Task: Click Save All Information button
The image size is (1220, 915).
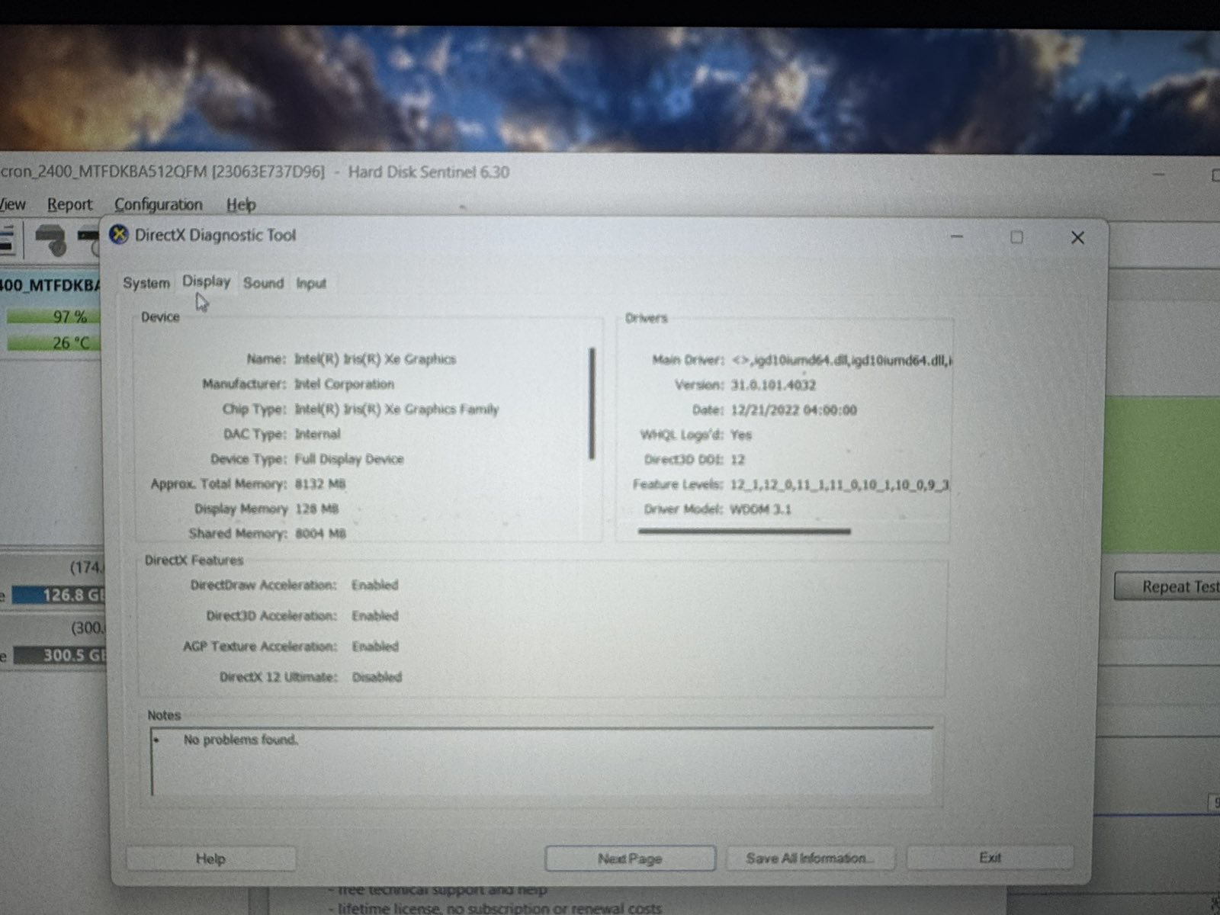Action: click(x=809, y=859)
